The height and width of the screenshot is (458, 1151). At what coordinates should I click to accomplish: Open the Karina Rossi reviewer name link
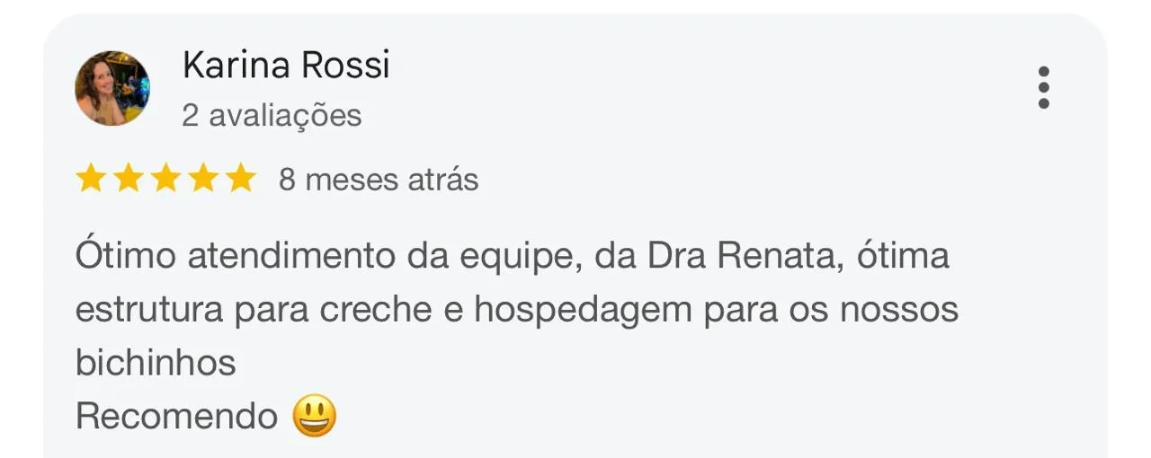pos(286,65)
